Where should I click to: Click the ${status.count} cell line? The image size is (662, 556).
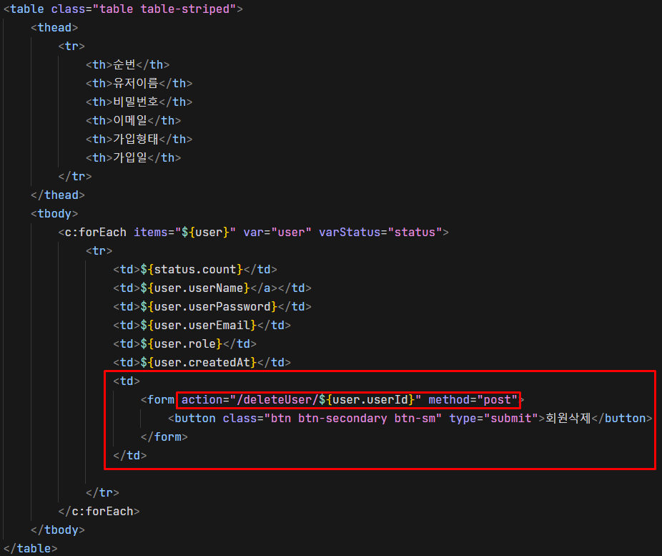[x=195, y=269]
